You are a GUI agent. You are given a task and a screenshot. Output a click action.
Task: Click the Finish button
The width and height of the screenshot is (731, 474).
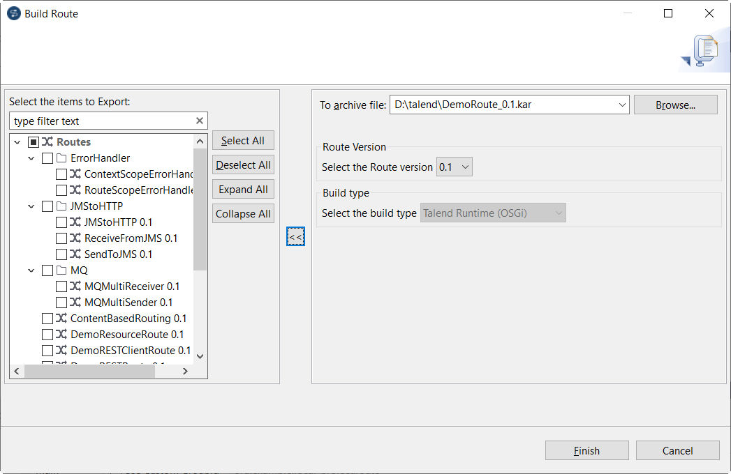586,450
